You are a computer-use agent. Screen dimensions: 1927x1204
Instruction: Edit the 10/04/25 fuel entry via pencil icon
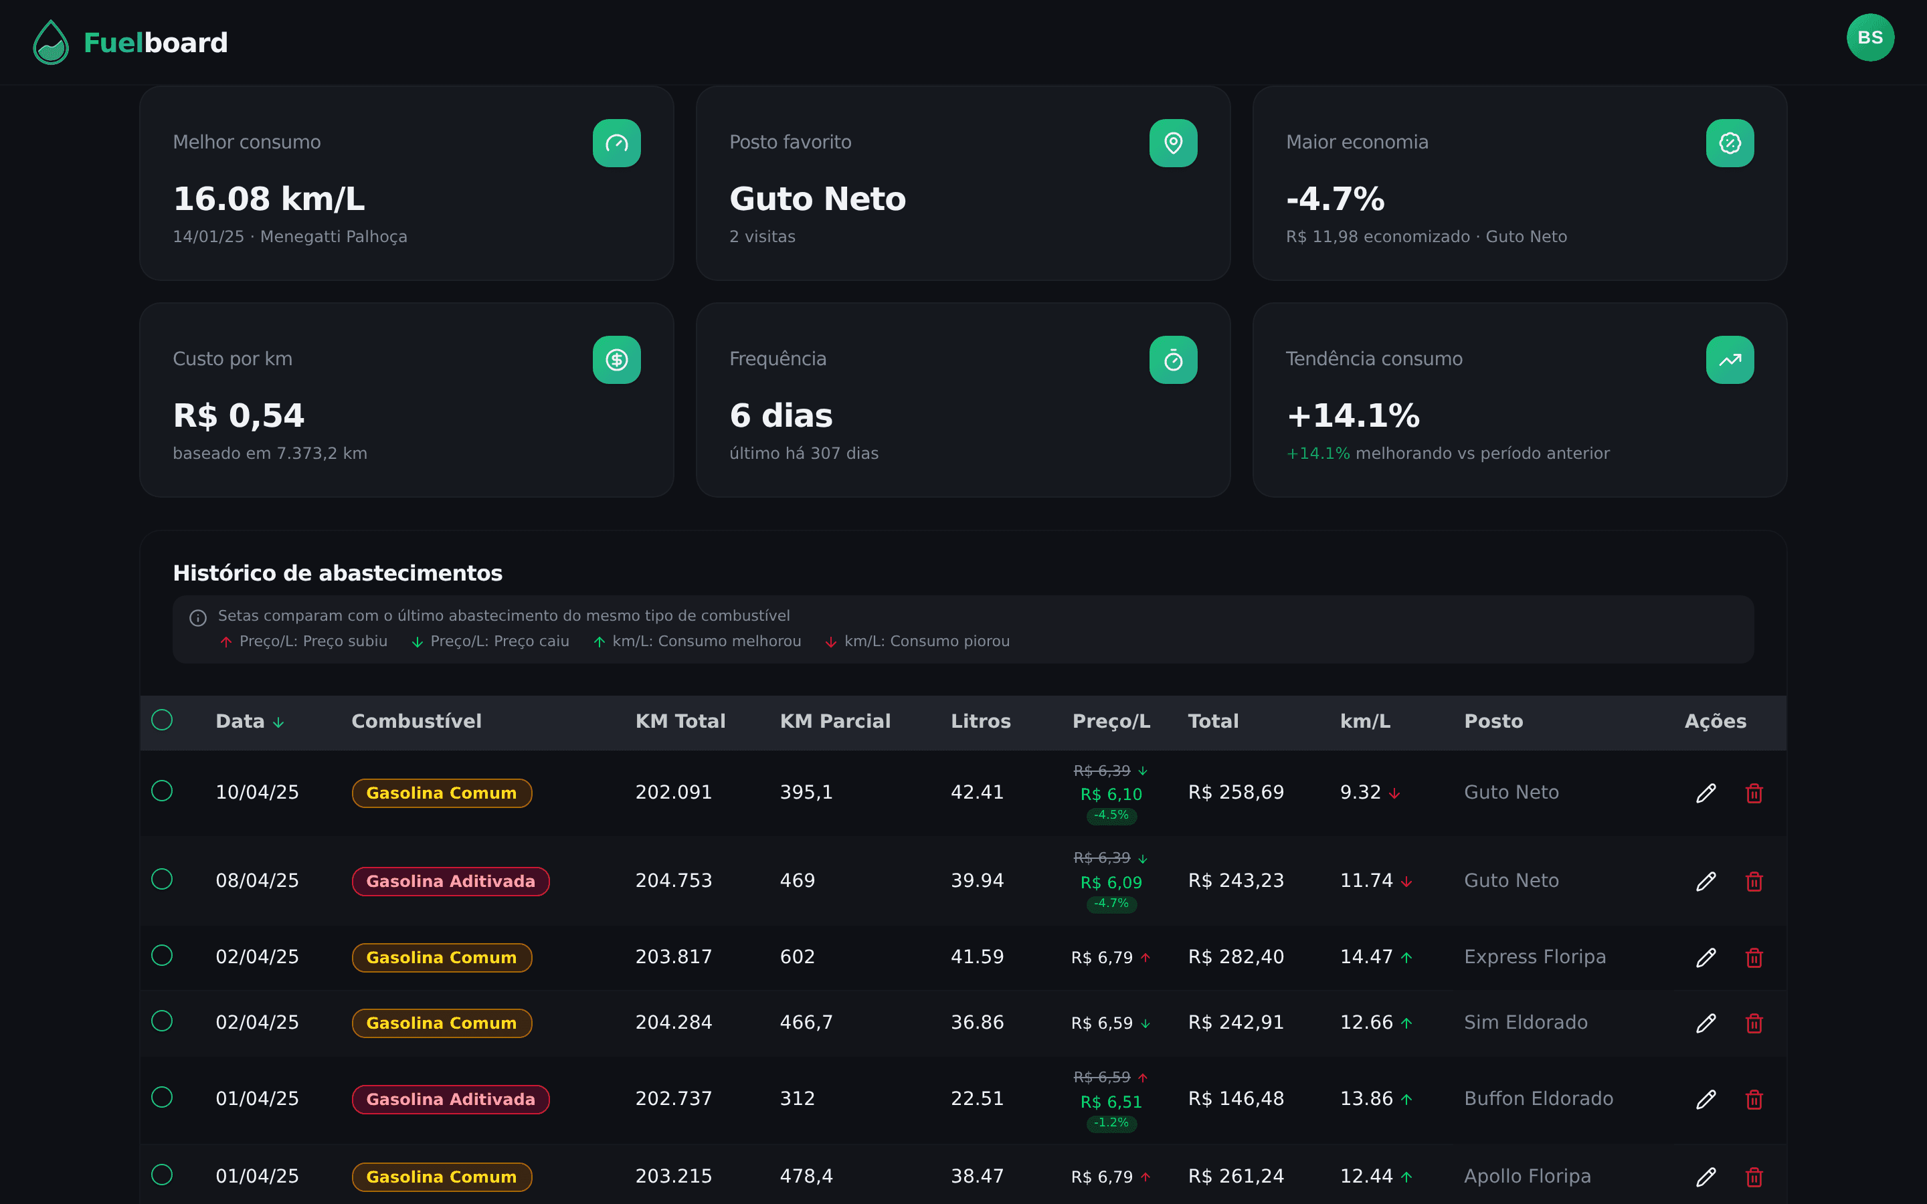[1706, 793]
